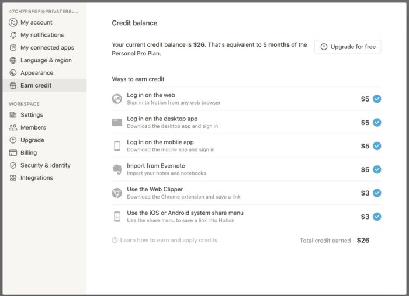This screenshot has height=296, width=409.
Task: Click the mobile app phone icon
Action: click(x=117, y=146)
